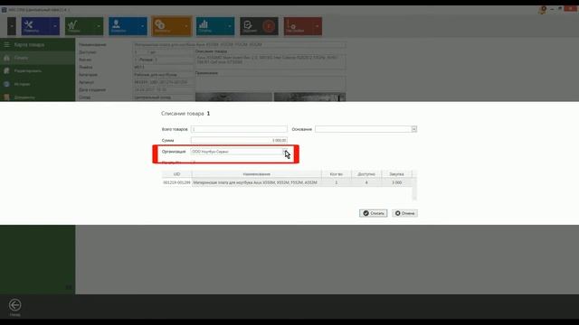This screenshot has height=325, width=579.
Task: Click the app icon in the title bar
Action: (4, 10)
